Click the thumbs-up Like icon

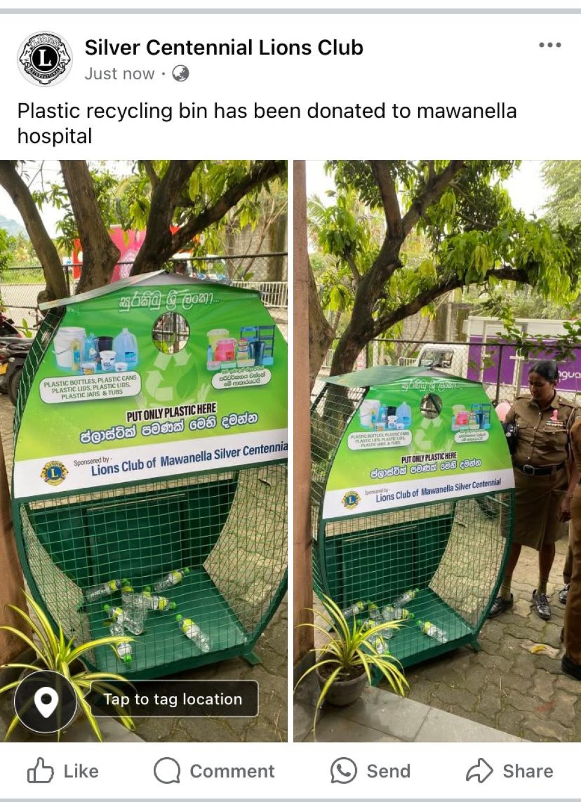point(40,770)
